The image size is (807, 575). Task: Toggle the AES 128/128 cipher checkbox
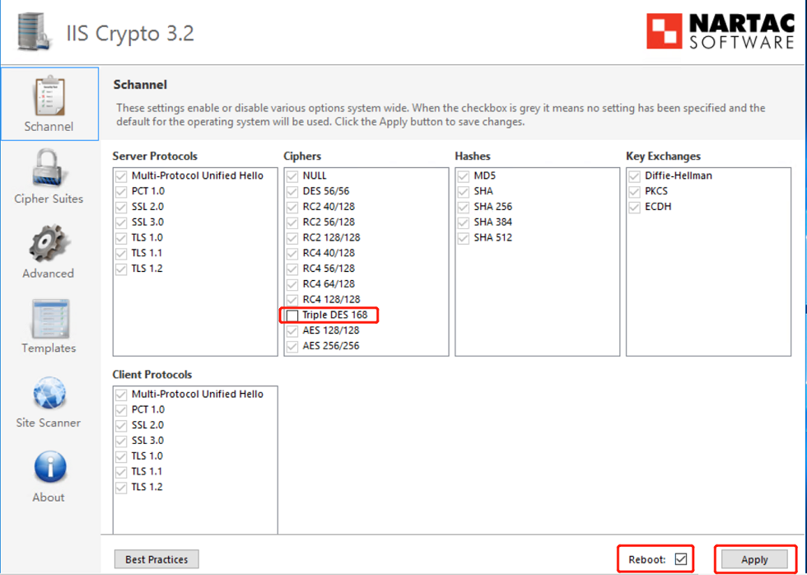pos(292,330)
